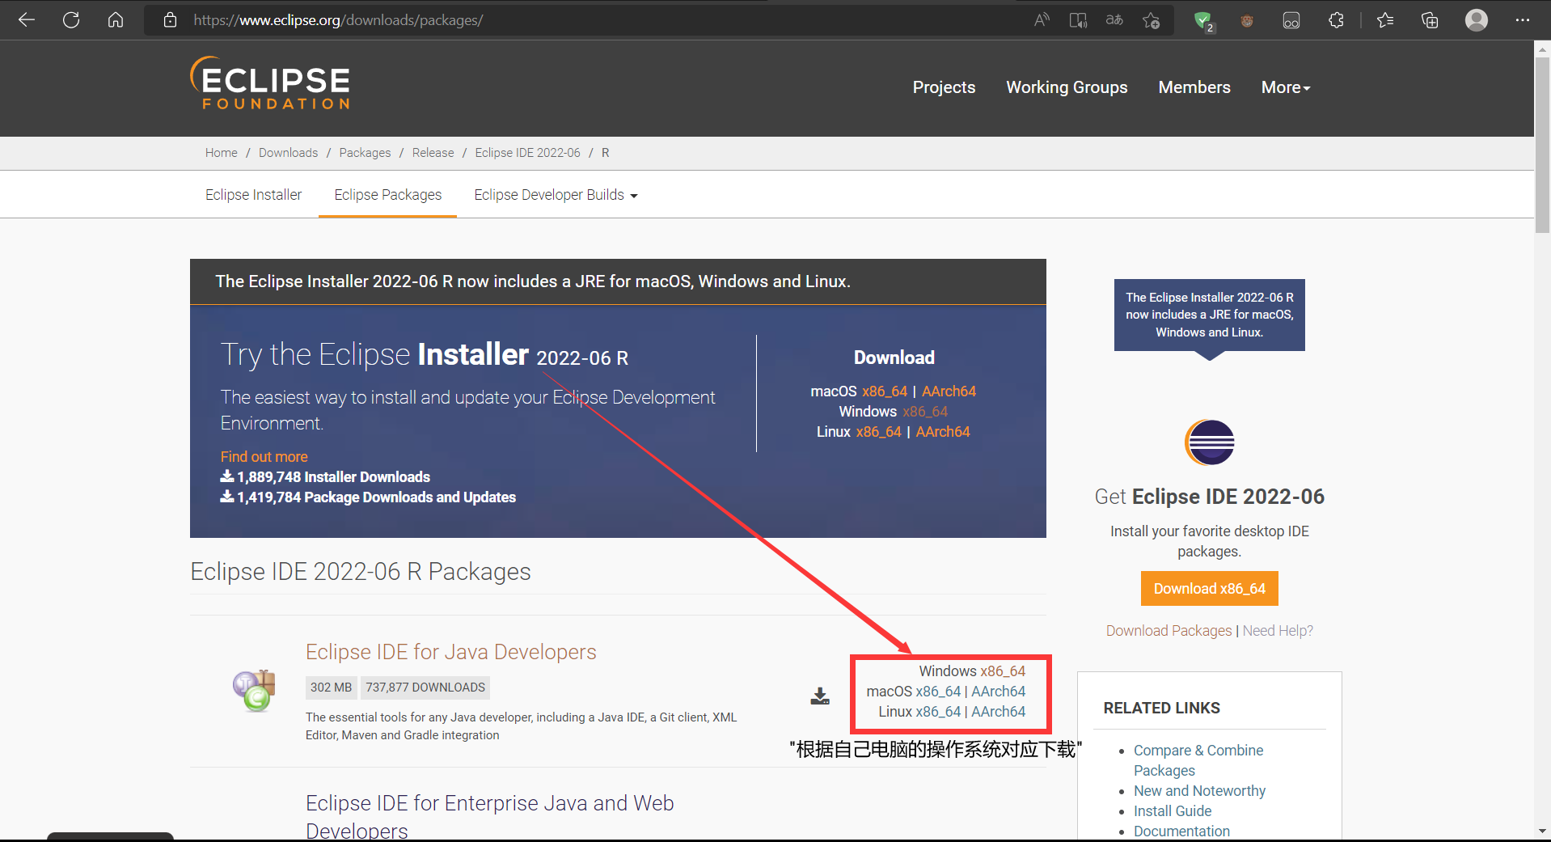Download Java Developers package for macOS AArch64
Viewport: 1551px width, 842px height.
pyautogui.click(x=998, y=692)
